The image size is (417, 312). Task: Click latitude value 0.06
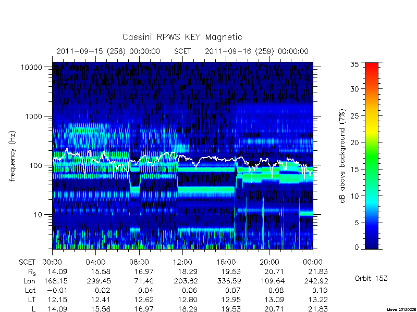point(190,290)
